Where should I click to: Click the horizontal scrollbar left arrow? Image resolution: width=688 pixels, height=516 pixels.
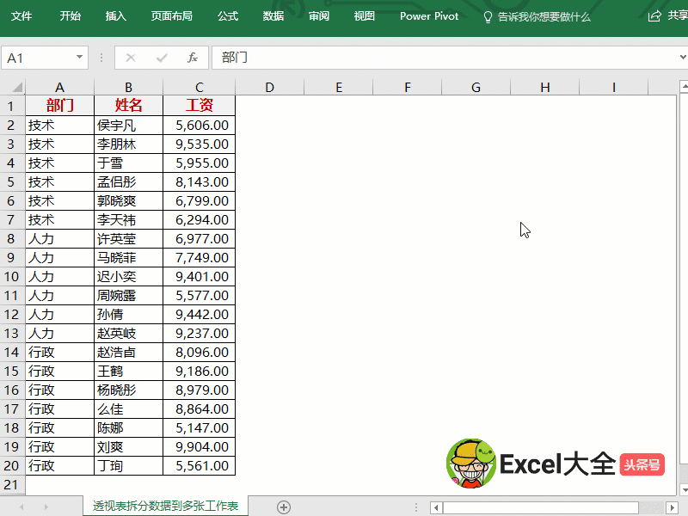[436, 507]
